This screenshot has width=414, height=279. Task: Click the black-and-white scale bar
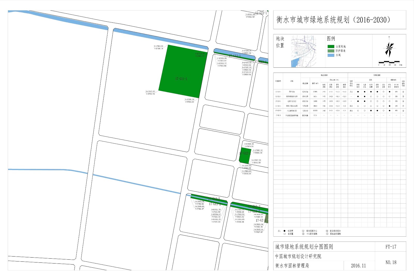click(x=389, y=62)
